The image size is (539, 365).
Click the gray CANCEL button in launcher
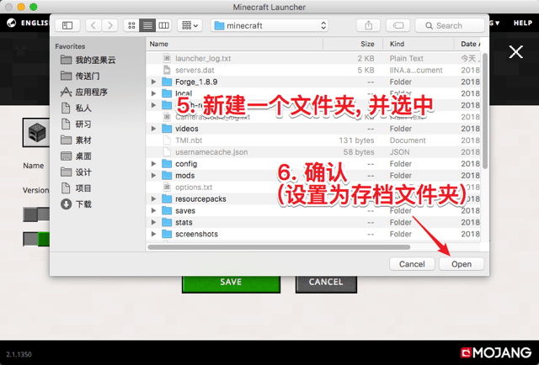pyautogui.click(x=326, y=283)
